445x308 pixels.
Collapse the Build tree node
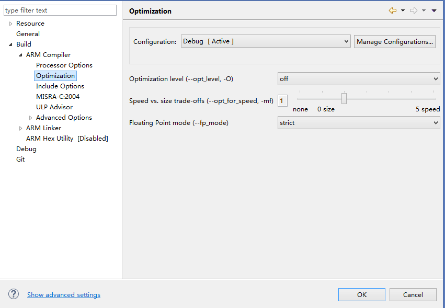click(x=11, y=44)
